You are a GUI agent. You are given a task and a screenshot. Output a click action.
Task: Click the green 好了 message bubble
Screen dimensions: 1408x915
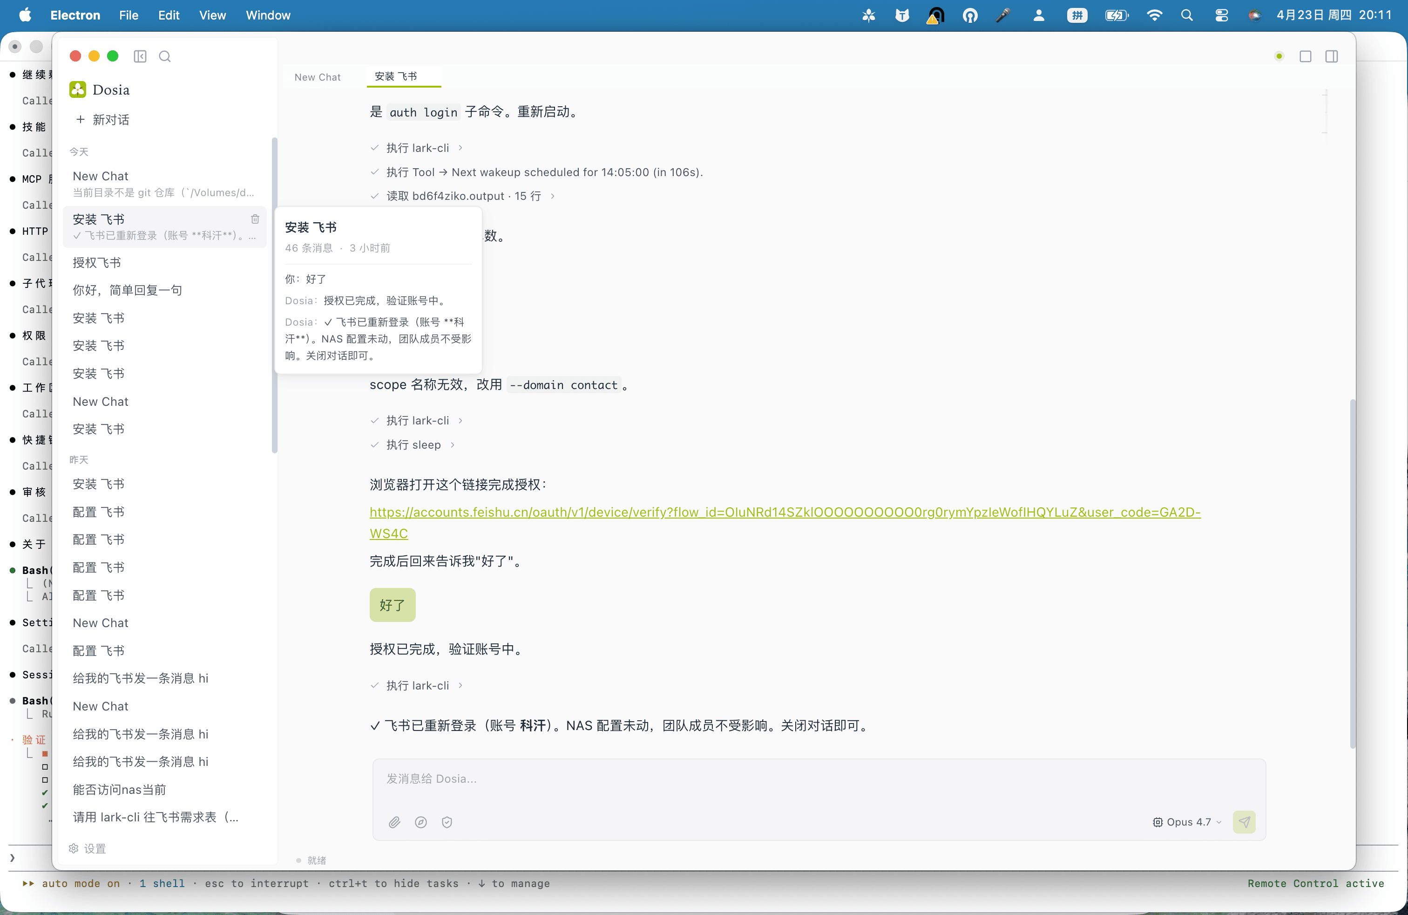click(392, 605)
